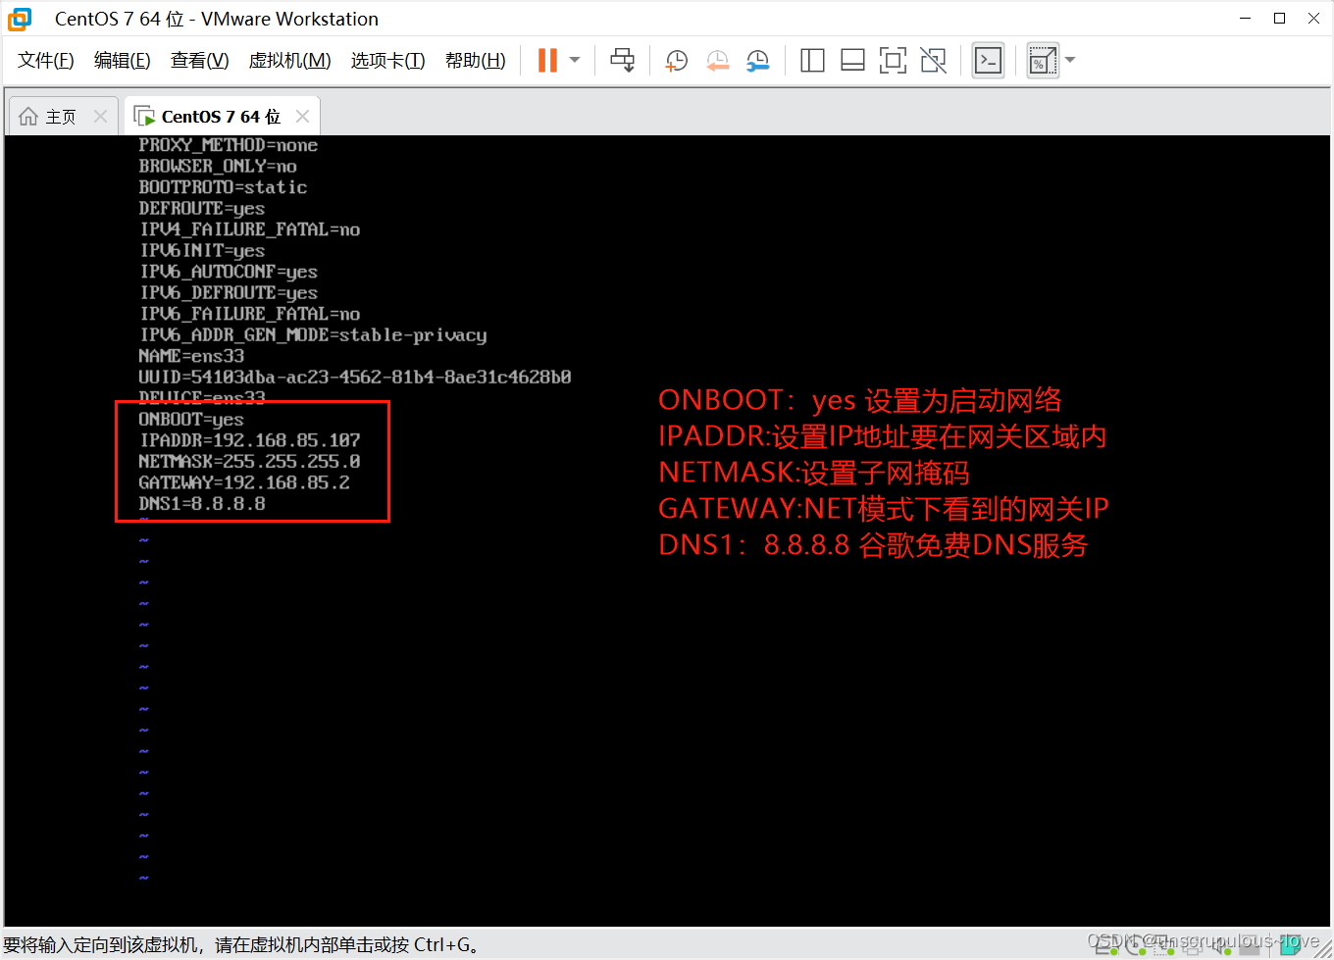This screenshot has width=1334, height=960.
Task: Click the DNS1=8.8.8.8 line
Action: tap(202, 504)
